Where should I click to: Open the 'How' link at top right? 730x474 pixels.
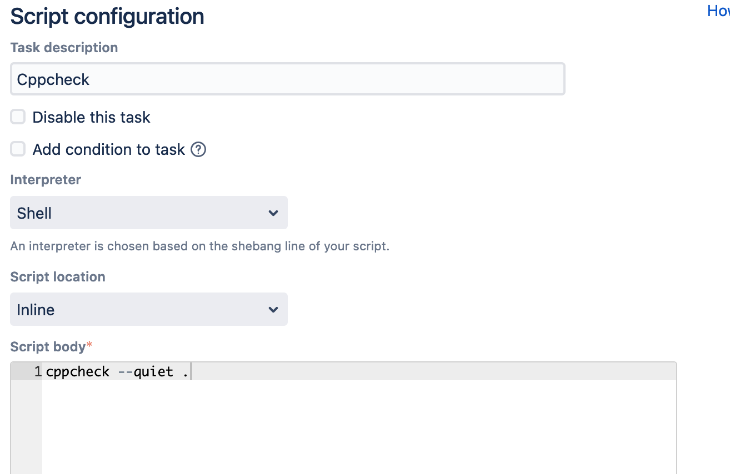pos(718,11)
